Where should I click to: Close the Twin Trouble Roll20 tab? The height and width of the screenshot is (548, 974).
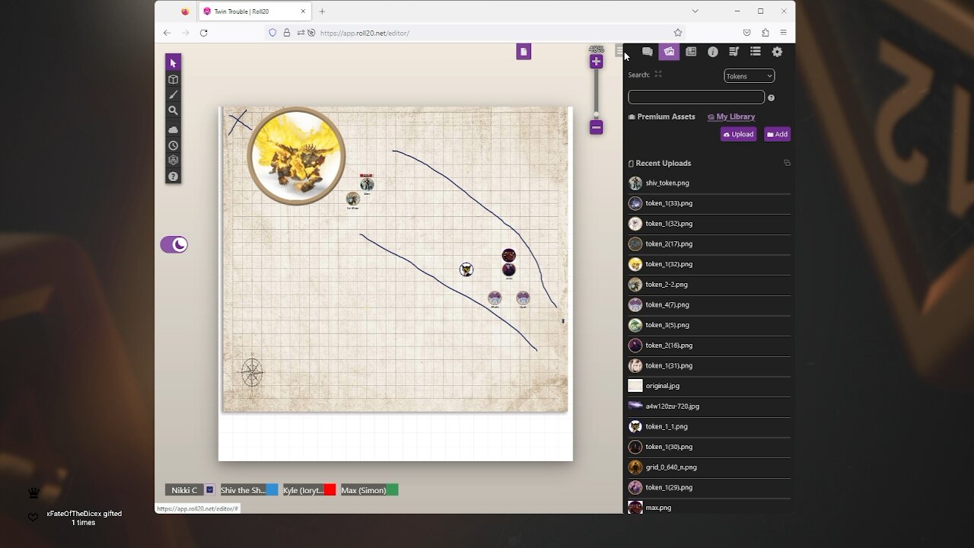(x=303, y=11)
